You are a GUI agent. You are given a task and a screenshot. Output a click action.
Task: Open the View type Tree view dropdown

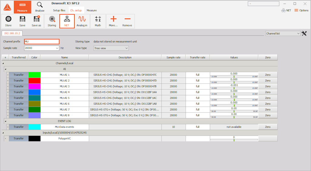click(111, 48)
